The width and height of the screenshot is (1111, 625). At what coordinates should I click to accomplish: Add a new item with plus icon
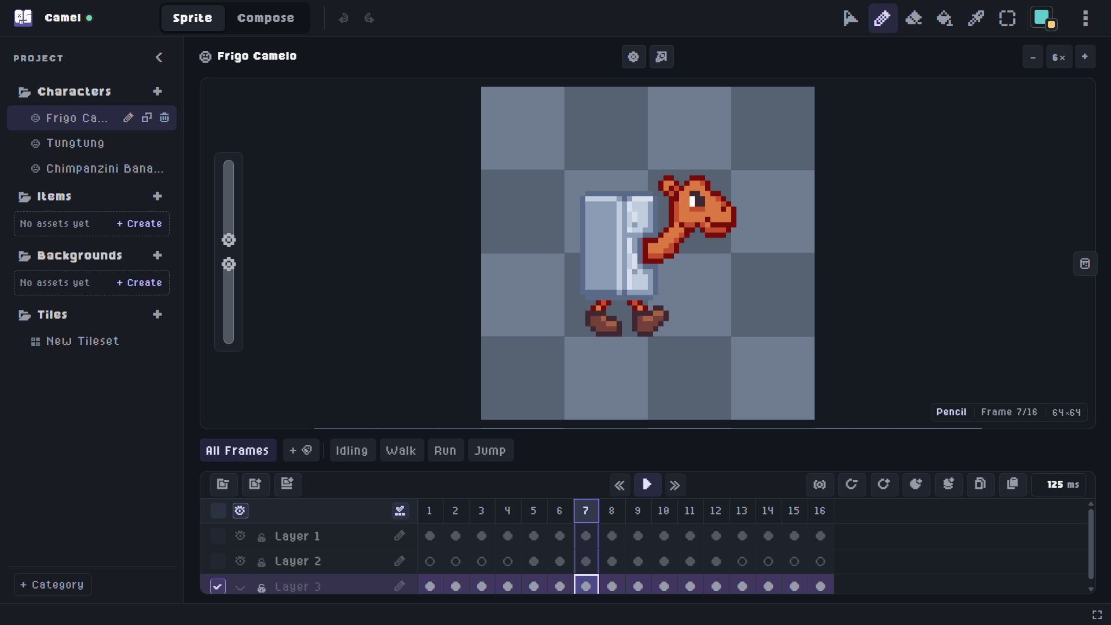pyautogui.click(x=157, y=196)
